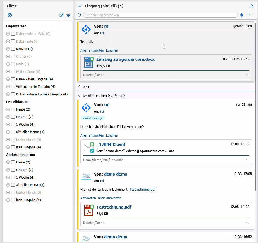
Task: Click the PDF icon of Testrechnung.pdf
Action: click(x=89, y=210)
